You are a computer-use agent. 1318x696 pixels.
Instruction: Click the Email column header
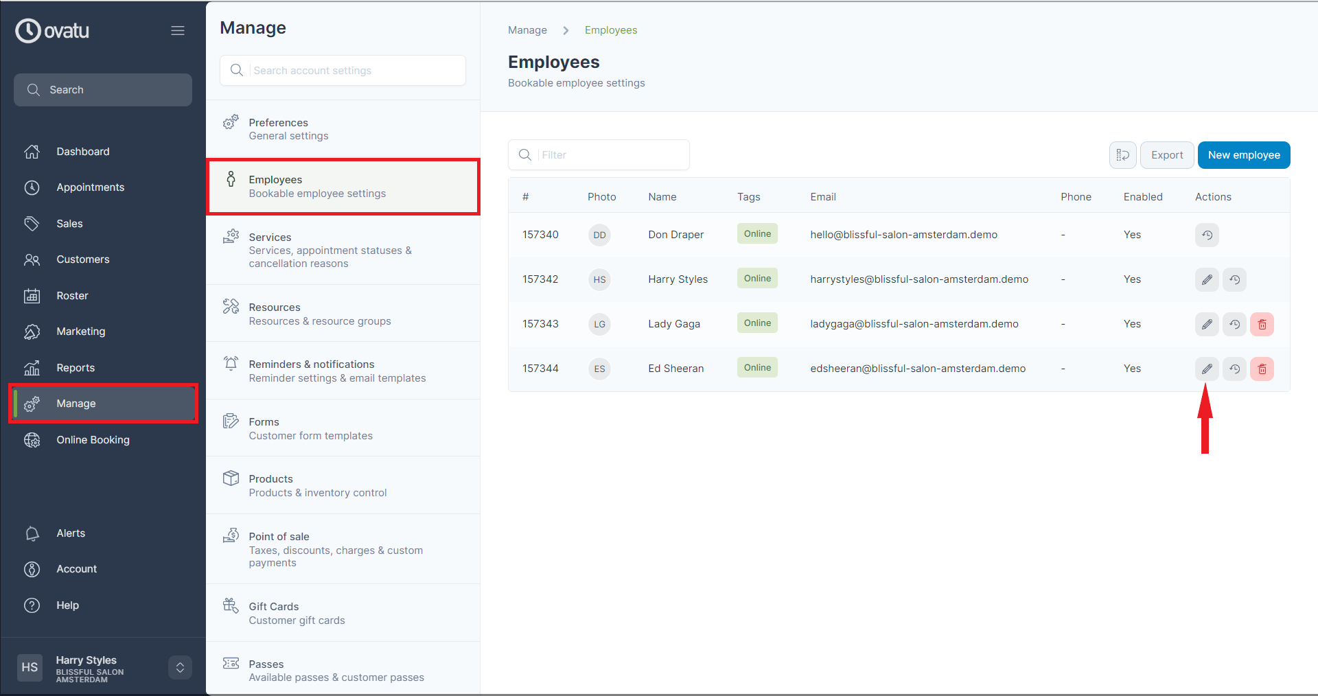(x=822, y=197)
